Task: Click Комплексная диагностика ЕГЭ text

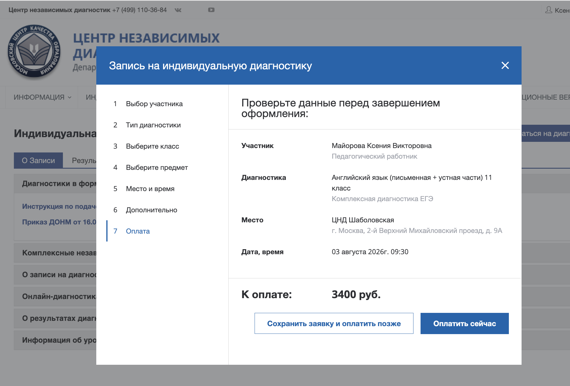Action: [382, 199]
